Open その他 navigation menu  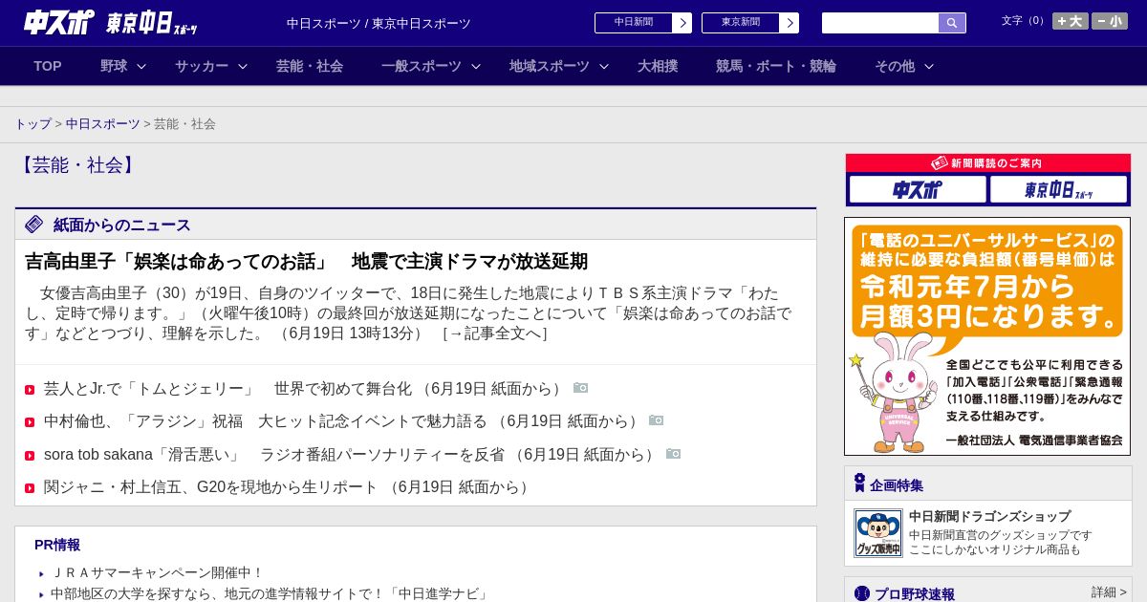tap(895, 66)
